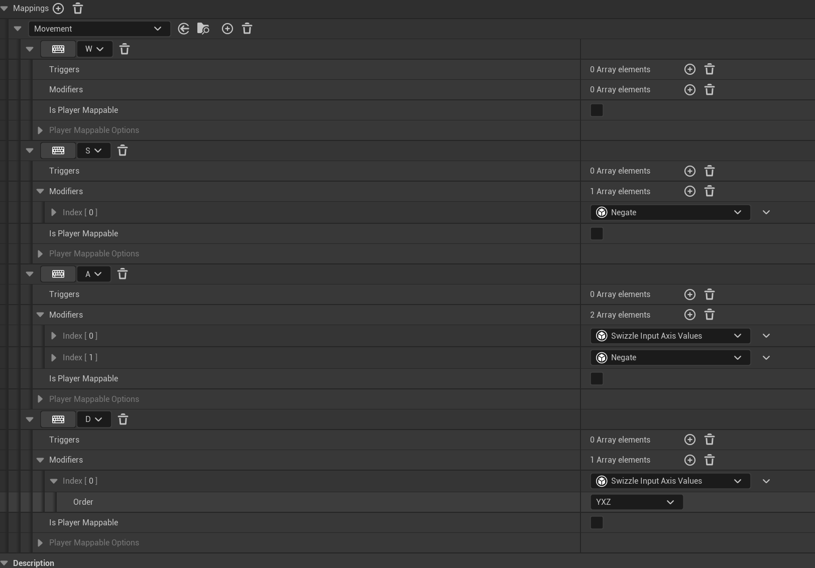Add a trigger to the D key
The image size is (815, 568).
click(690, 440)
